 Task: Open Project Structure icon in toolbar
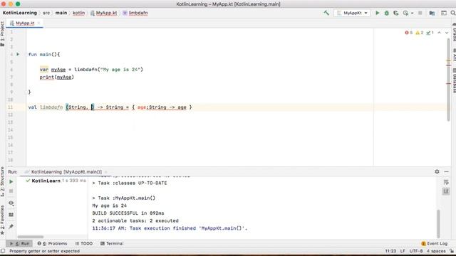click(x=432, y=13)
